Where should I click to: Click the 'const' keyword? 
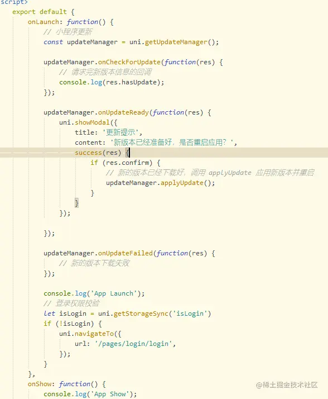click(53, 42)
